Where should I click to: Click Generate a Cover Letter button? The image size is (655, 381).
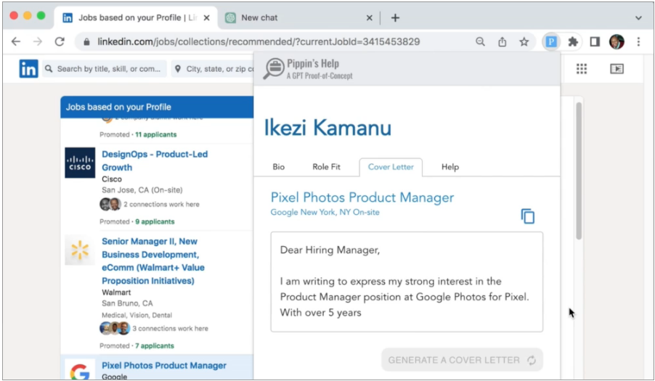click(462, 360)
